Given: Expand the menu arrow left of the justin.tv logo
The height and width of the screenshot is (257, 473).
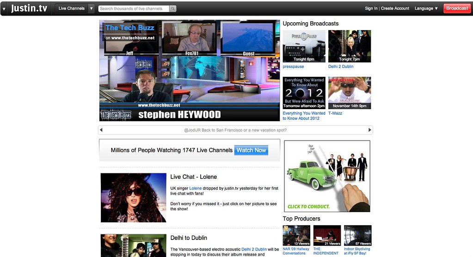Looking at the screenshot, I should 4,9.
